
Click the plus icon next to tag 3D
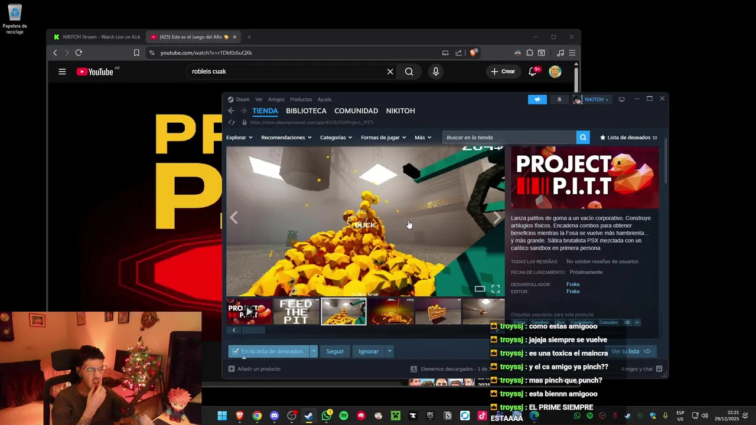pyautogui.click(x=637, y=322)
